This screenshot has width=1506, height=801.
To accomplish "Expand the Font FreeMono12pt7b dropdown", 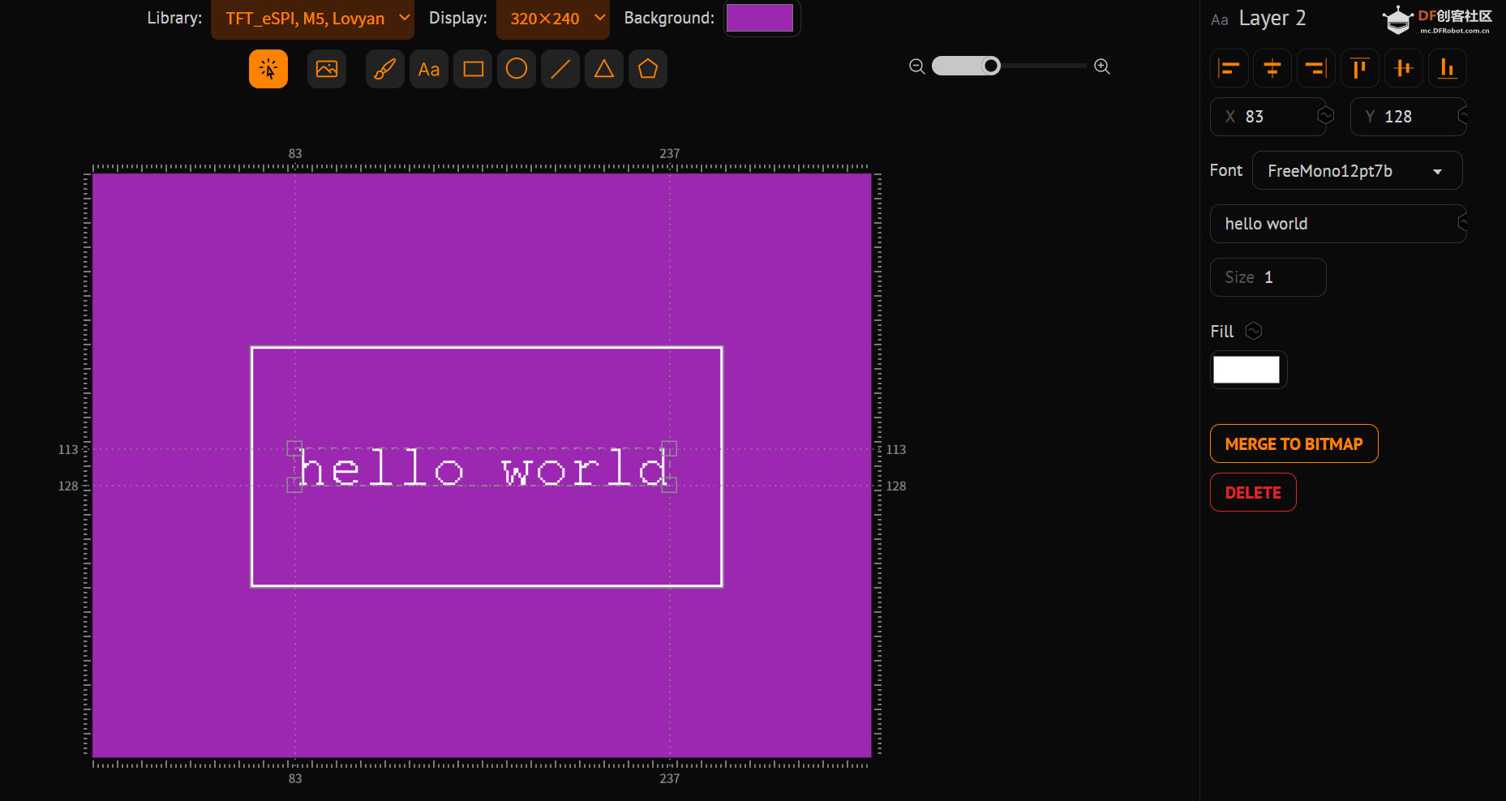I will coord(1358,170).
